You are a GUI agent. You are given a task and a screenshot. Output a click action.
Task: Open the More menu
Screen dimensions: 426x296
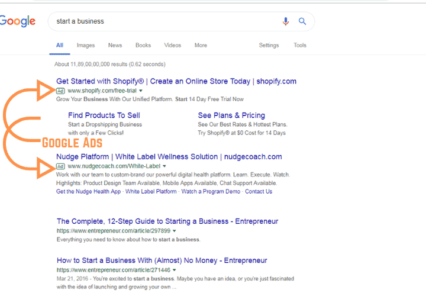(201, 46)
